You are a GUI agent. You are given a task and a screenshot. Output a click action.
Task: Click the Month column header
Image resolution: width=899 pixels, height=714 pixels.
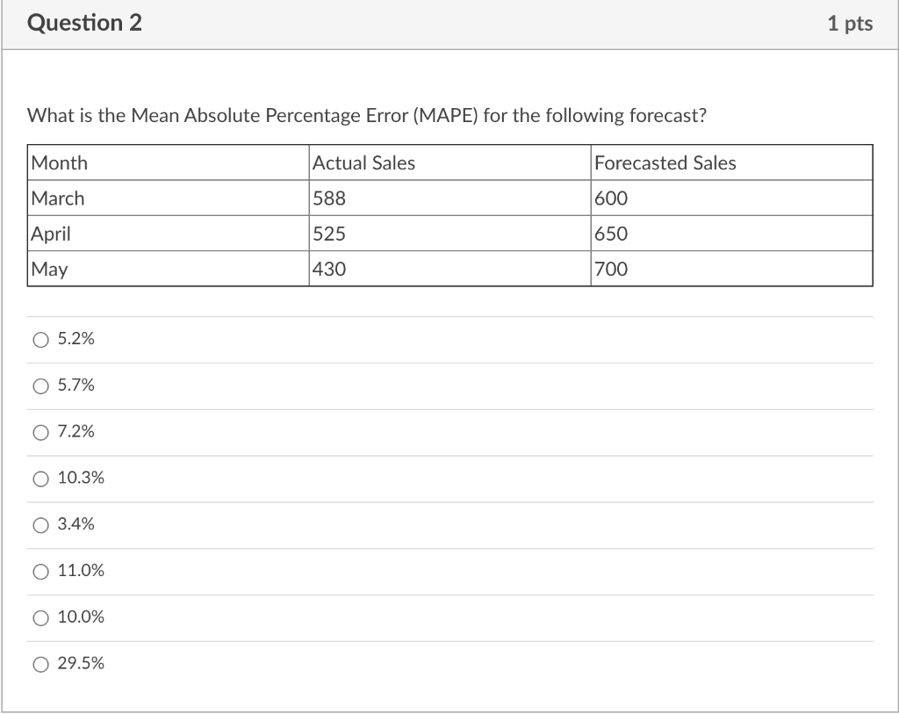pyautogui.click(x=60, y=163)
